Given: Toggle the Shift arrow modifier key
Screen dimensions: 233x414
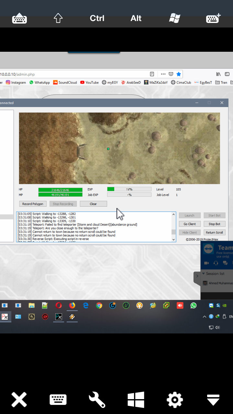Looking at the screenshot, I should click(x=58, y=18).
